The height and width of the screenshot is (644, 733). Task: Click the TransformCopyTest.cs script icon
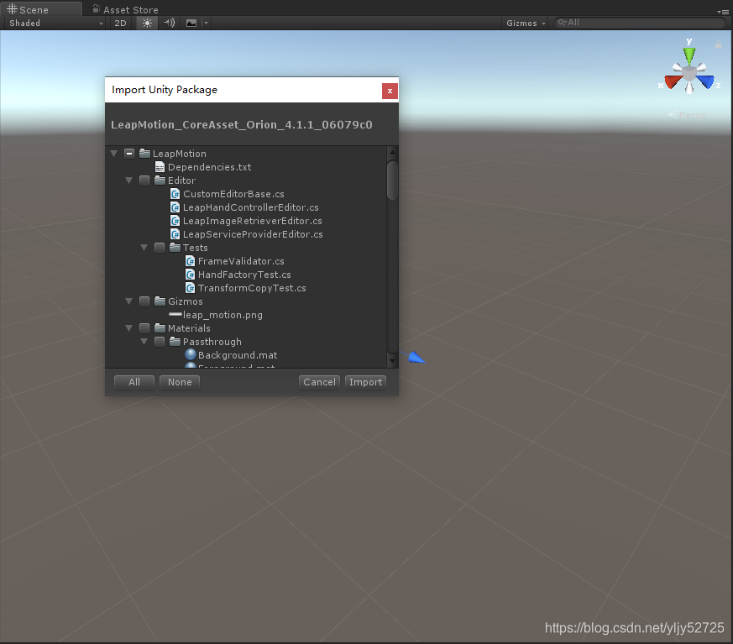[x=190, y=288]
